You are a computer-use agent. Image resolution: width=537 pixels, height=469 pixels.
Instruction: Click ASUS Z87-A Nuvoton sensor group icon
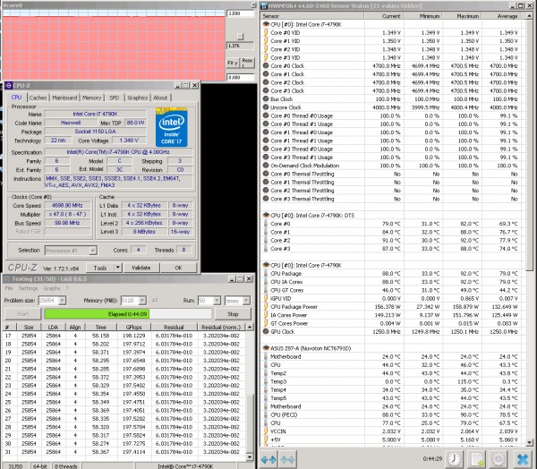(266, 348)
